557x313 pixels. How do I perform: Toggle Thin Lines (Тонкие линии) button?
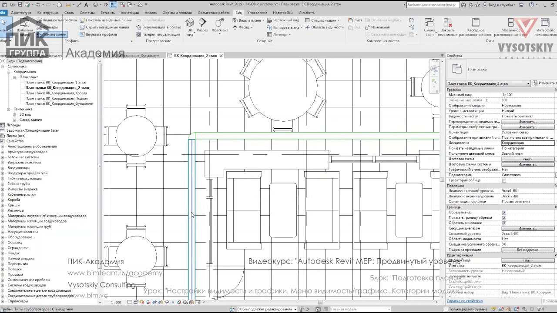coord(51,34)
